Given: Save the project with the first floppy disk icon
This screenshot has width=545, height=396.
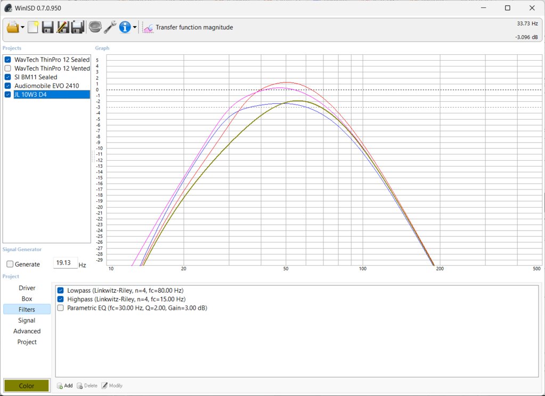Looking at the screenshot, I should pos(47,27).
